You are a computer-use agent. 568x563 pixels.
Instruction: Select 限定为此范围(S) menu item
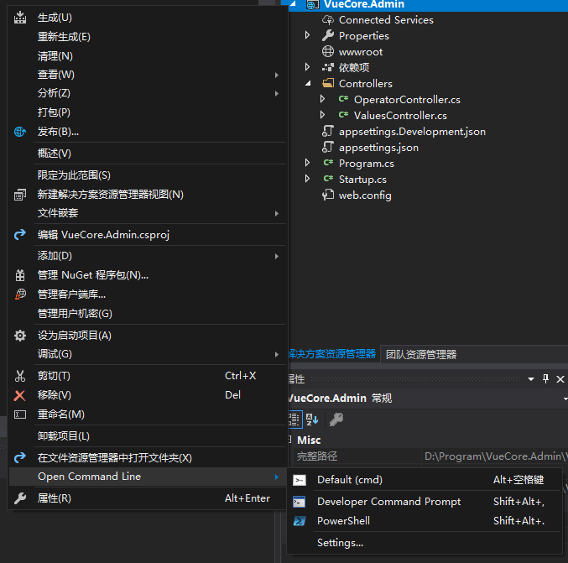(x=148, y=175)
